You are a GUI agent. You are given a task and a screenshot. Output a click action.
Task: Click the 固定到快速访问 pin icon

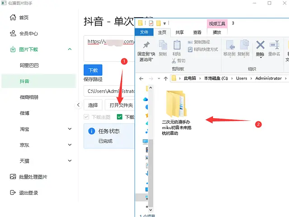[x=146, y=45]
